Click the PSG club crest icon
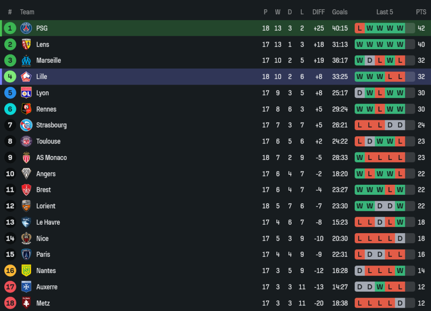The height and width of the screenshot is (311, 431). click(26, 28)
